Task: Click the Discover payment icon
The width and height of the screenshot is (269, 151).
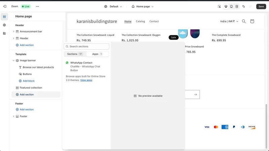Action: (x=252, y=127)
